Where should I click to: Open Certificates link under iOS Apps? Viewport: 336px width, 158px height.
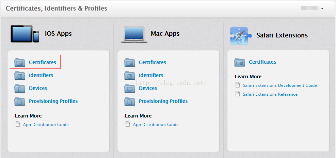tap(43, 62)
